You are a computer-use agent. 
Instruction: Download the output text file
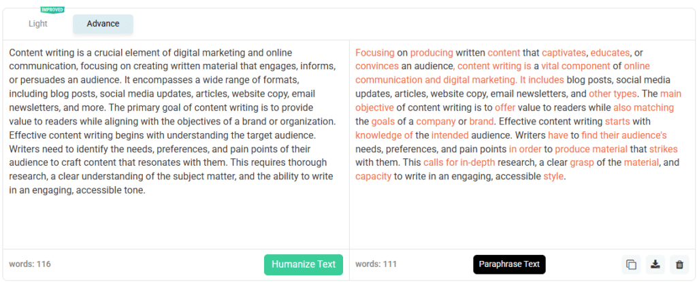655,264
